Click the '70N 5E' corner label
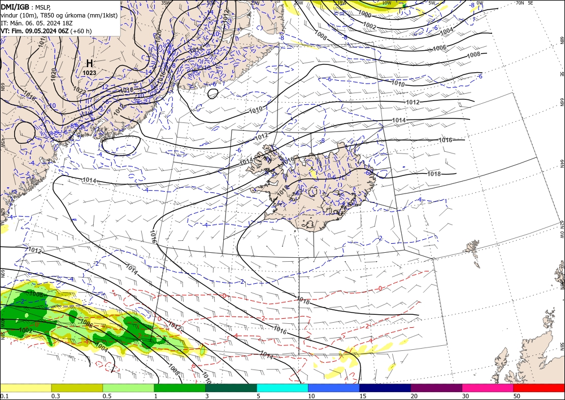Image resolution: width=565 pixels, height=400 pixels. 524,3
